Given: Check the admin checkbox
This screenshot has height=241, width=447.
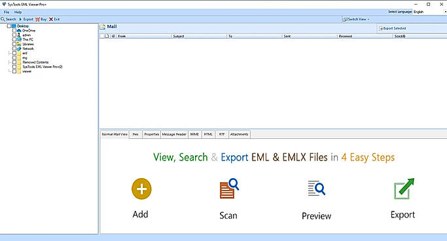Looking at the screenshot, I should point(14,35).
